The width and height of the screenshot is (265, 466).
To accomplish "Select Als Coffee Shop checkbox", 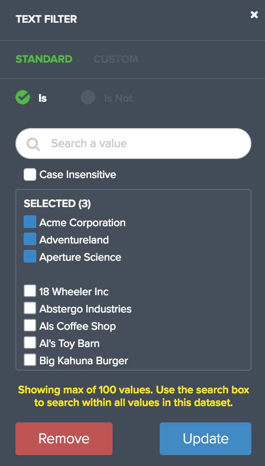I will [x=30, y=325].
